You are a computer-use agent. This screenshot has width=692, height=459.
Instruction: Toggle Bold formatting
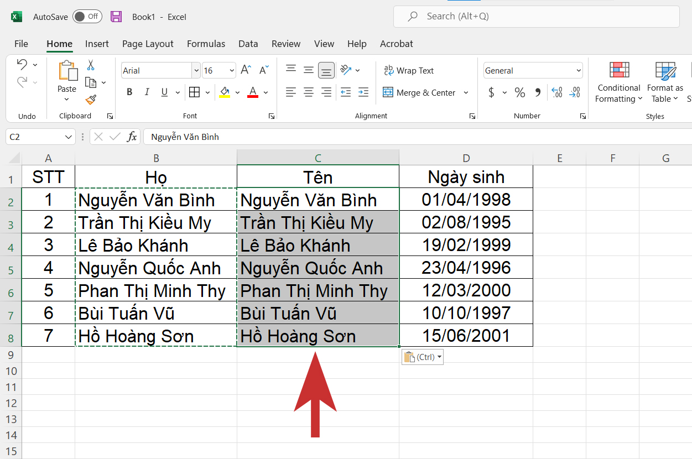tap(129, 92)
